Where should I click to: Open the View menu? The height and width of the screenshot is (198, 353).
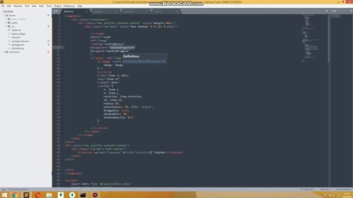34,6
